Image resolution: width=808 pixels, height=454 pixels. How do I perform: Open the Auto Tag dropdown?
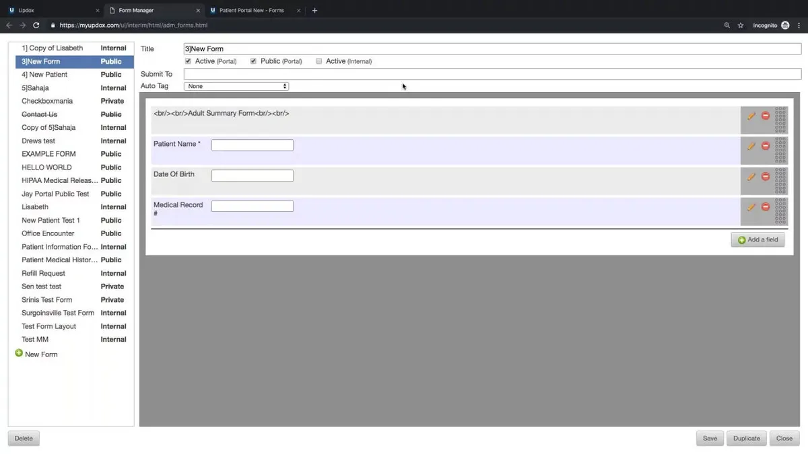pyautogui.click(x=236, y=86)
